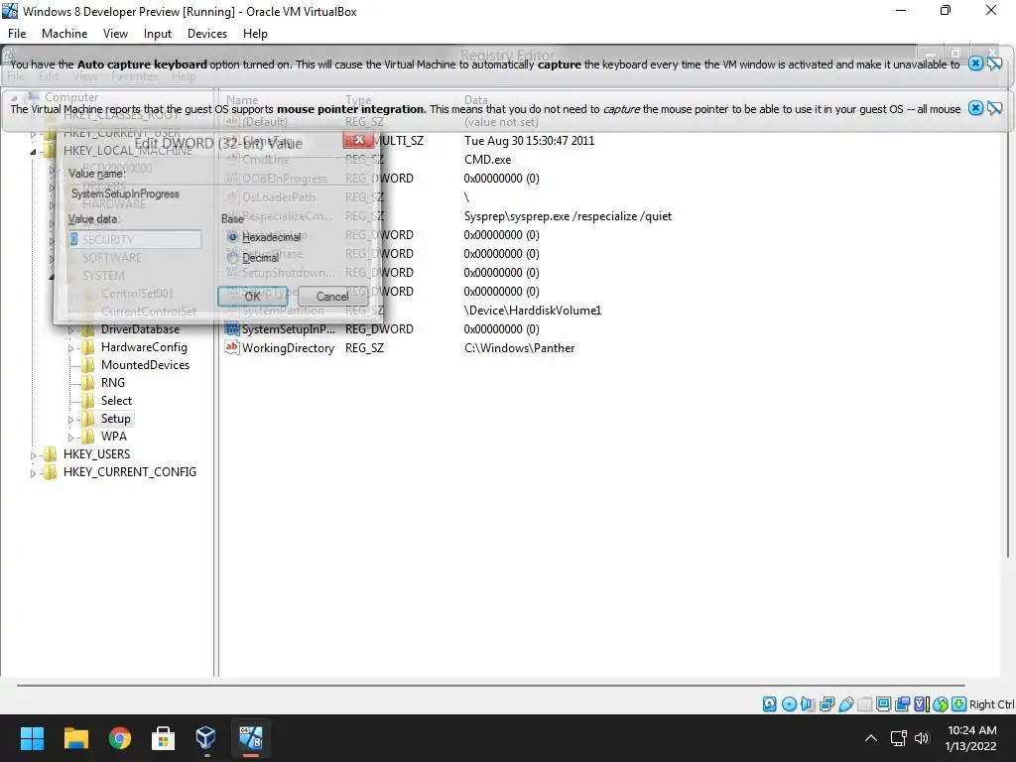Open Windows Start menu

tap(32, 738)
